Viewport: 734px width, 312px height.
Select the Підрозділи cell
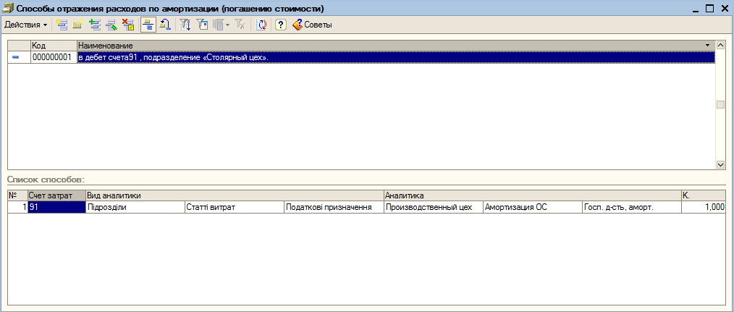[135, 207]
